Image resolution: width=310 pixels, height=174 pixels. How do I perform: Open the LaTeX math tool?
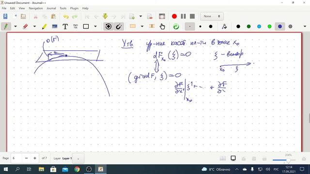pyautogui.click(x=76, y=27)
